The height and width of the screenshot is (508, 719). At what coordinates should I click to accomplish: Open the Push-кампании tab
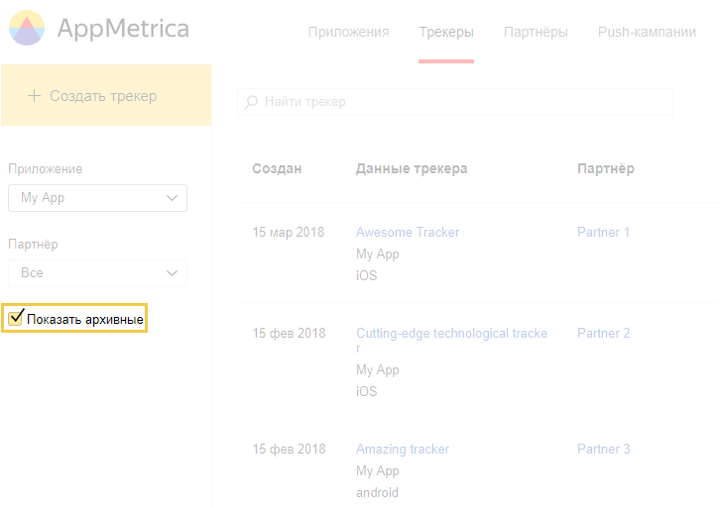647,32
